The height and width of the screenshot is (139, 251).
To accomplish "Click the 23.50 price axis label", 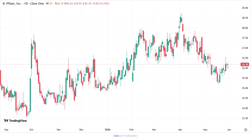I will (245, 118).
